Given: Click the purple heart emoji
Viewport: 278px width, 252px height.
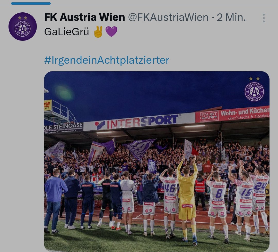Looking at the screenshot, I should (111, 32).
